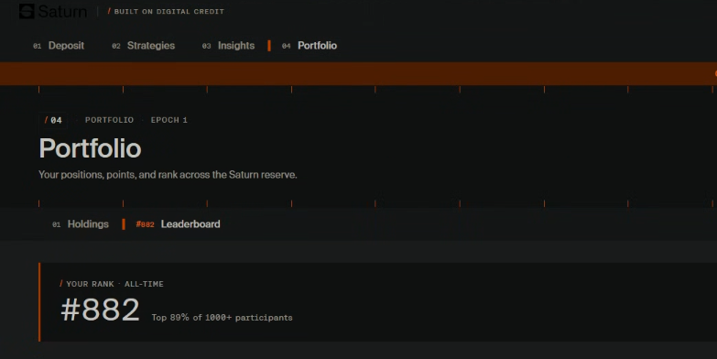The height and width of the screenshot is (359, 717).
Task: Click the Portfolio page heading
Action: pyautogui.click(x=90, y=148)
